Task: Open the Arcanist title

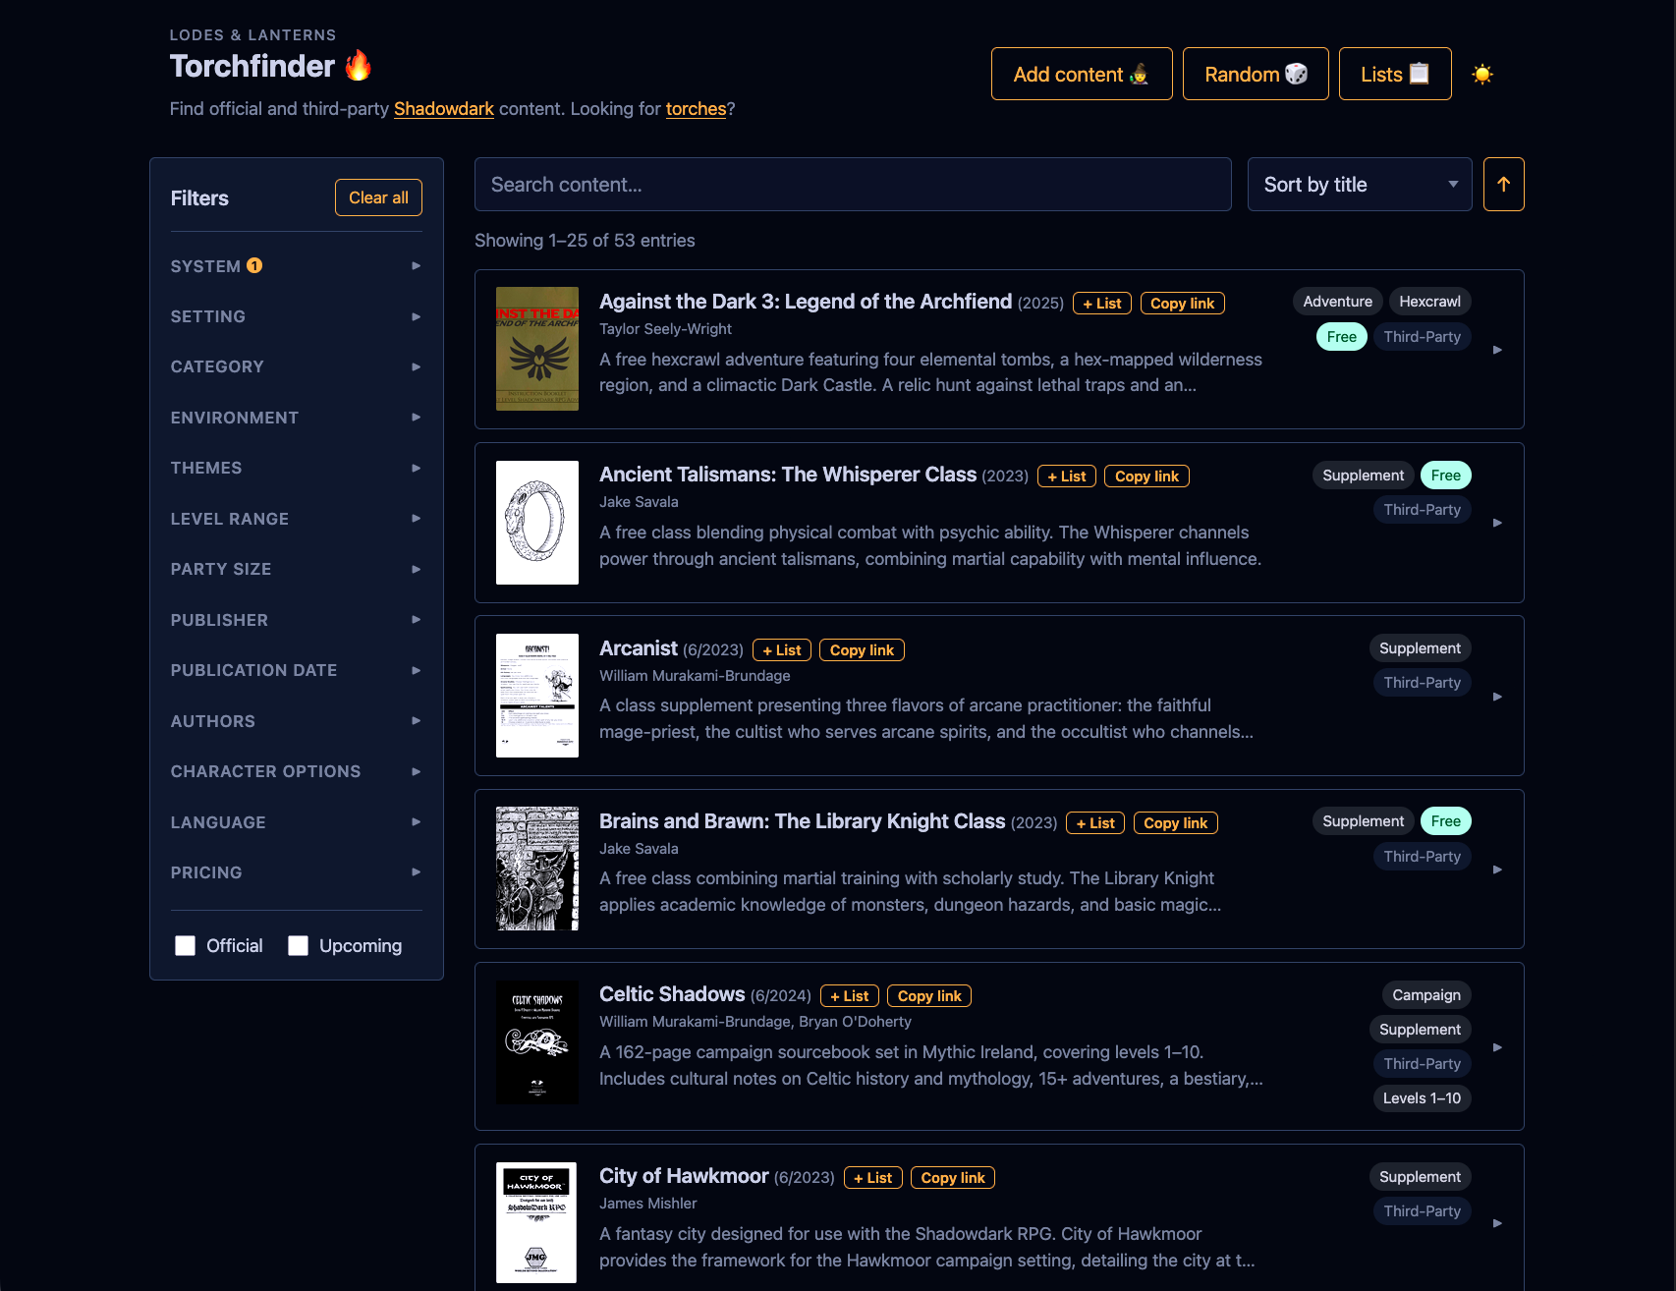Action: click(x=639, y=648)
